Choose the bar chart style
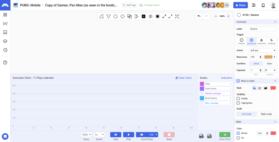 (254, 88)
